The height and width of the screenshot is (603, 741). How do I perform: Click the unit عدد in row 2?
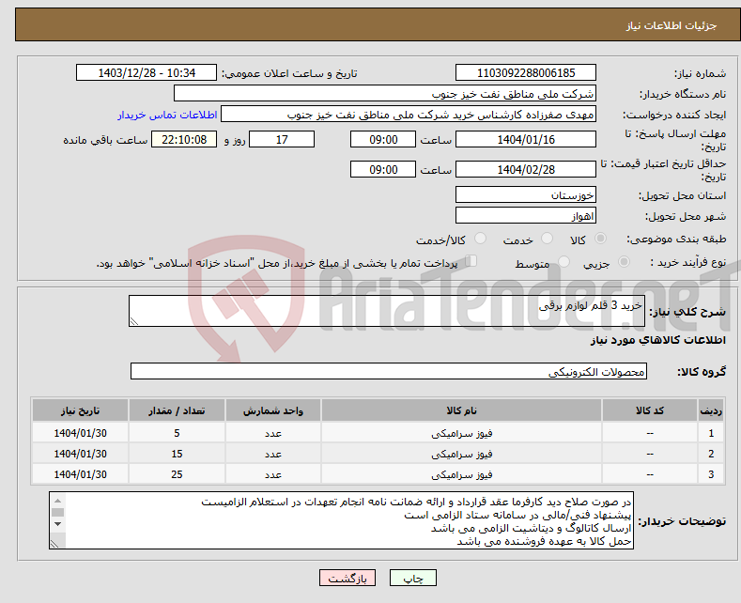(x=273, y=454)
